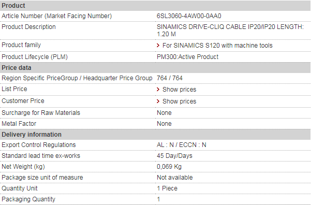
Task: Click the red arrow beside product family
Action: tap(158, 46)
